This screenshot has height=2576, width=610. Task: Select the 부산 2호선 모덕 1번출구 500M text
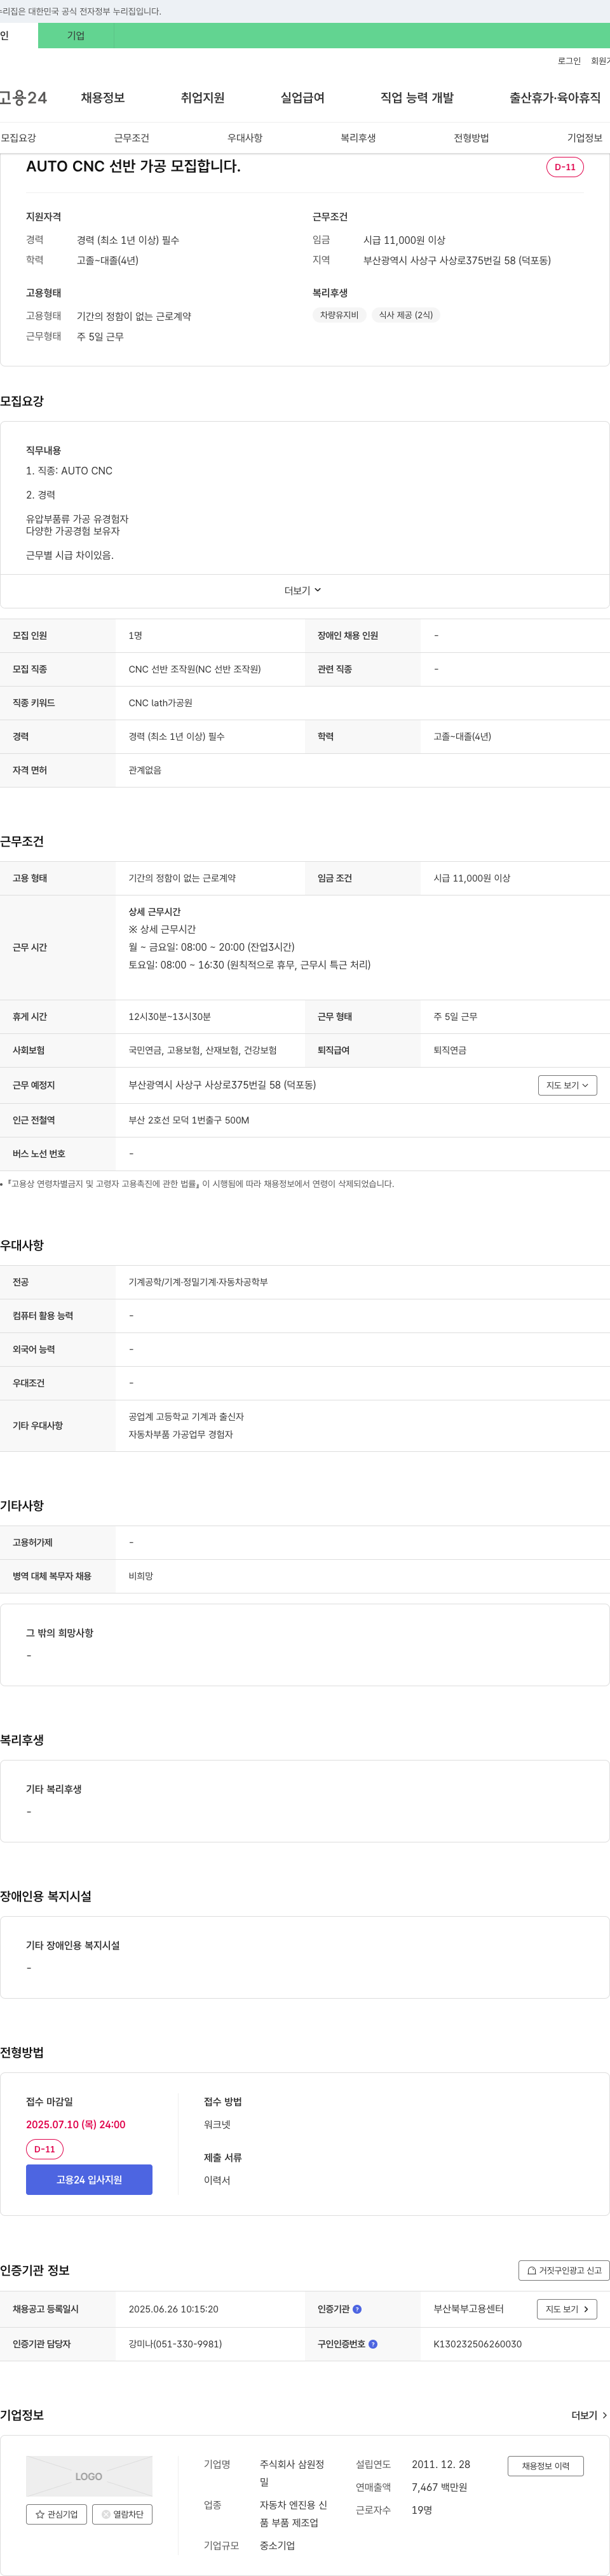click(x=189, y=1121)
